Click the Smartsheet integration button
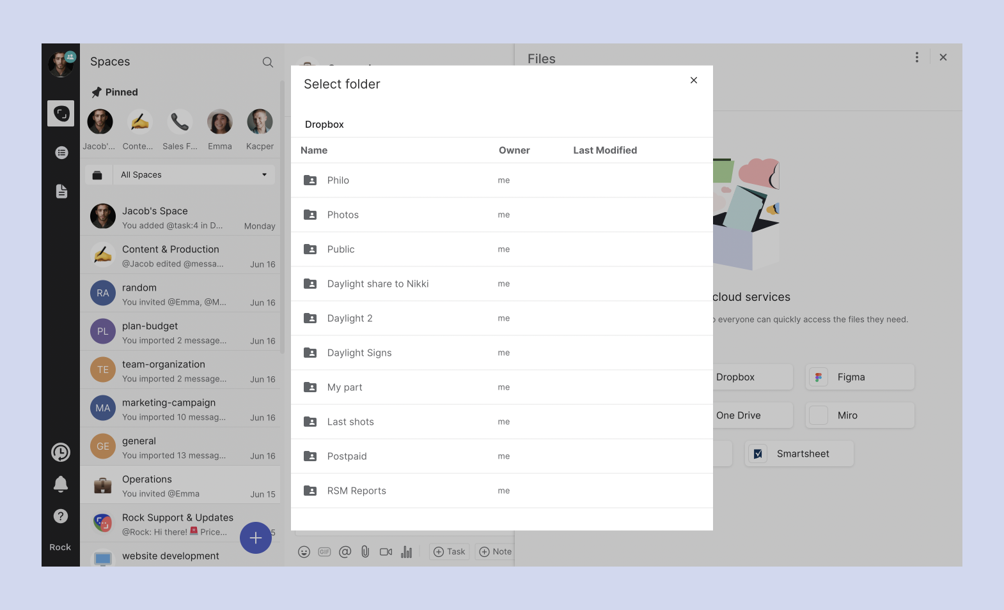The height and width of the screenshot is (610, 1004). 799,454
